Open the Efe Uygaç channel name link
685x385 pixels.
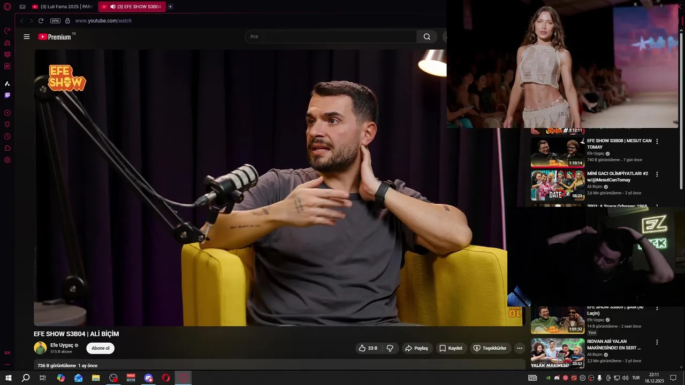pos(62,345)
